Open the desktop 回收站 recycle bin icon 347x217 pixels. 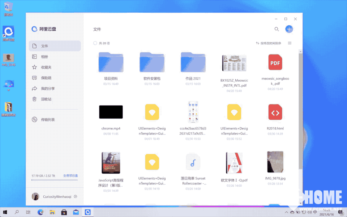[8, 9]
